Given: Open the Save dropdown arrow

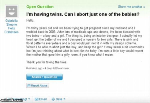Looking at the screenshot, I should click(x=64, y=99).
